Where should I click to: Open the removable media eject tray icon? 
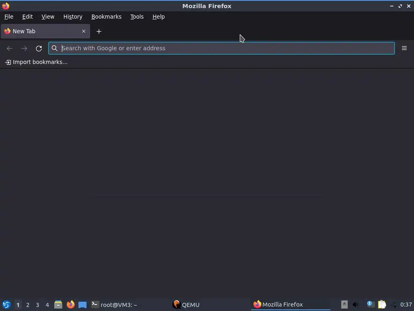coord(344,305)
